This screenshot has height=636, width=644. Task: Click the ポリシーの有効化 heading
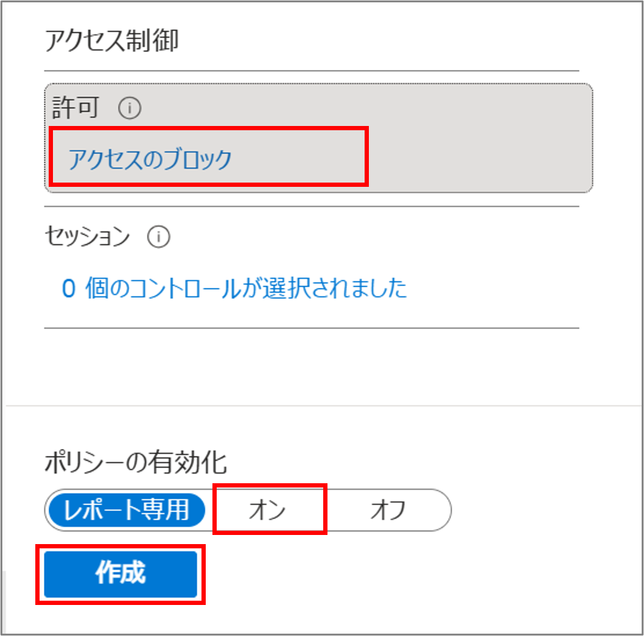click(x=136, y=464)
